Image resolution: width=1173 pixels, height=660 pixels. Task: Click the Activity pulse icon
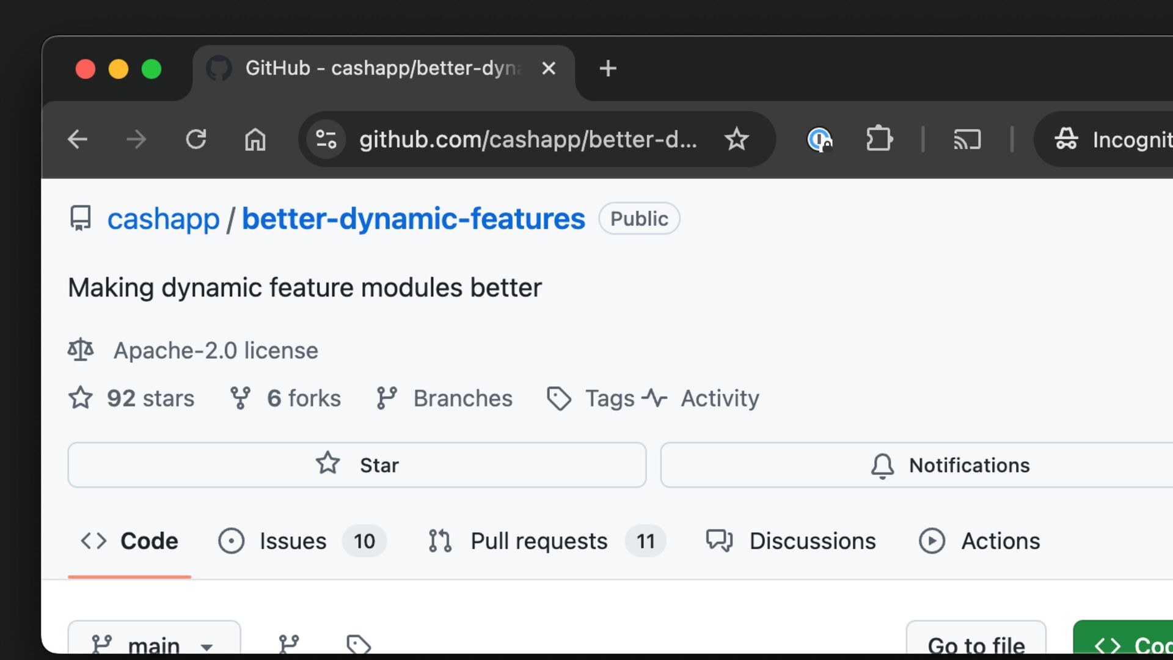coord(654,398)
